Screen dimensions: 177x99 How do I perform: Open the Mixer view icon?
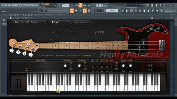136,11
